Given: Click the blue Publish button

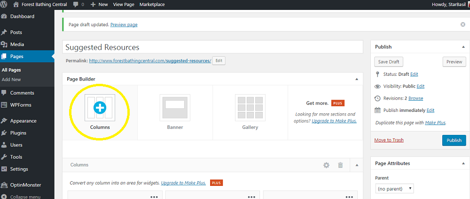Looking at the screenshot, I should (x=454, y=140).
